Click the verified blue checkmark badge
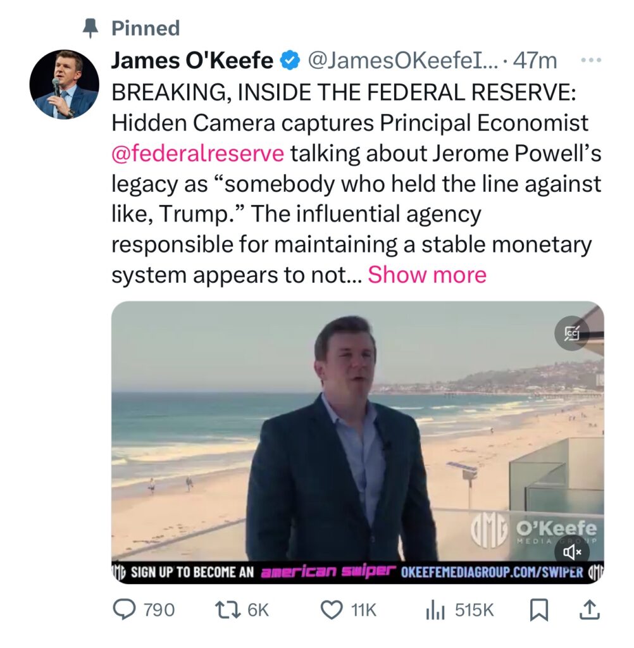Screen dimensions: 634x648 [x=290, y=61]
